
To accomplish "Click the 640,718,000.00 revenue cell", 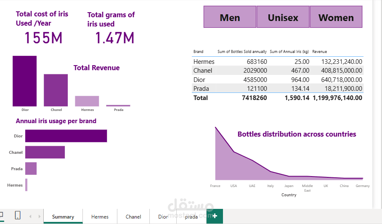I will 342,79.
